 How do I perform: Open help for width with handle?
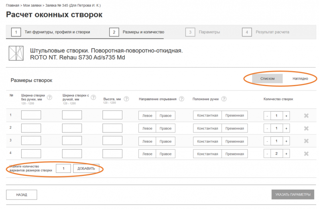(93, 97)
